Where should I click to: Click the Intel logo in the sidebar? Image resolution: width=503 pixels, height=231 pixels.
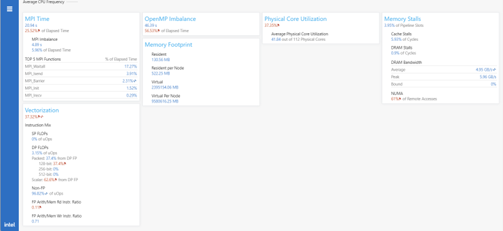pos(9,225)
